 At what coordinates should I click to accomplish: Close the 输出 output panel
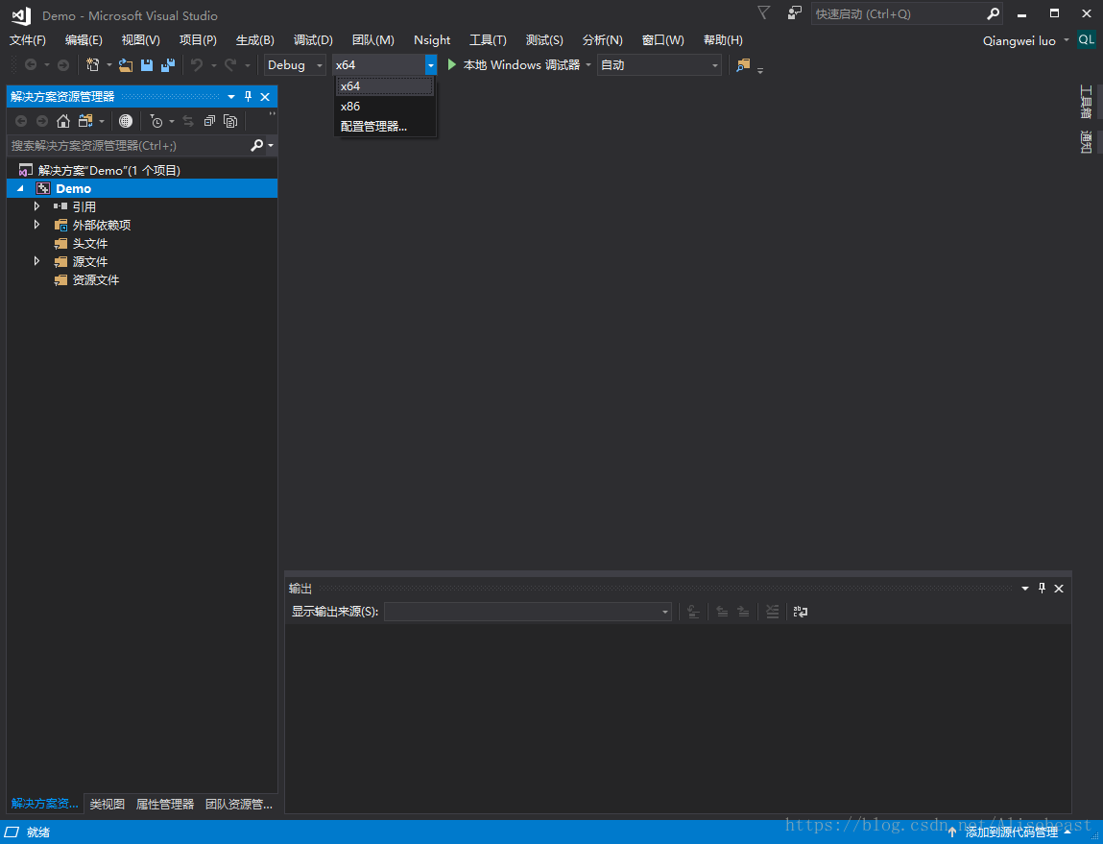click(x=1059, y=588)
